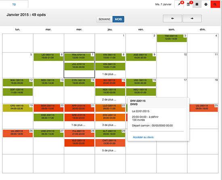Follow the 'Accéder au devis' link
The image size is (222, 180).
point(143,137)
